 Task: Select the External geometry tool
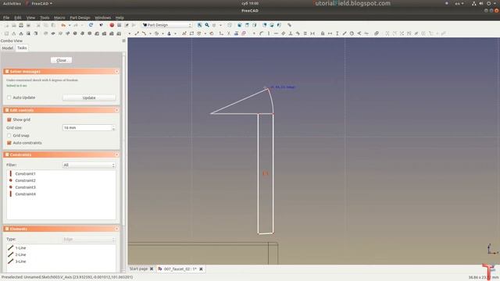pos(236,34)
